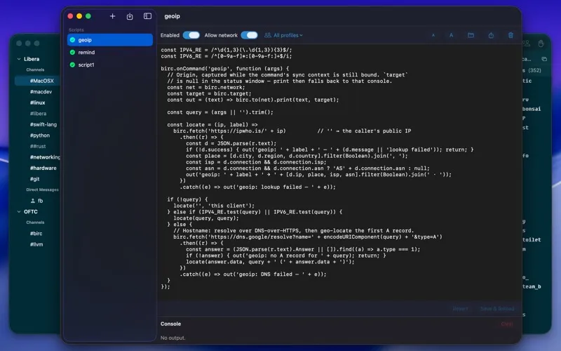Collapse the Libera network tree
This screenshot has width=561, height=351.
19,59
